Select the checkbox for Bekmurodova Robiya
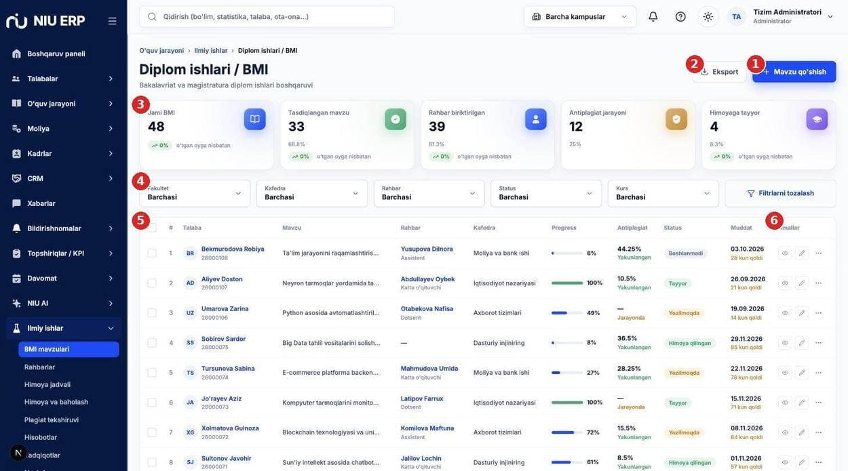Viewport: 848px width, 471px height. point(152,253)
